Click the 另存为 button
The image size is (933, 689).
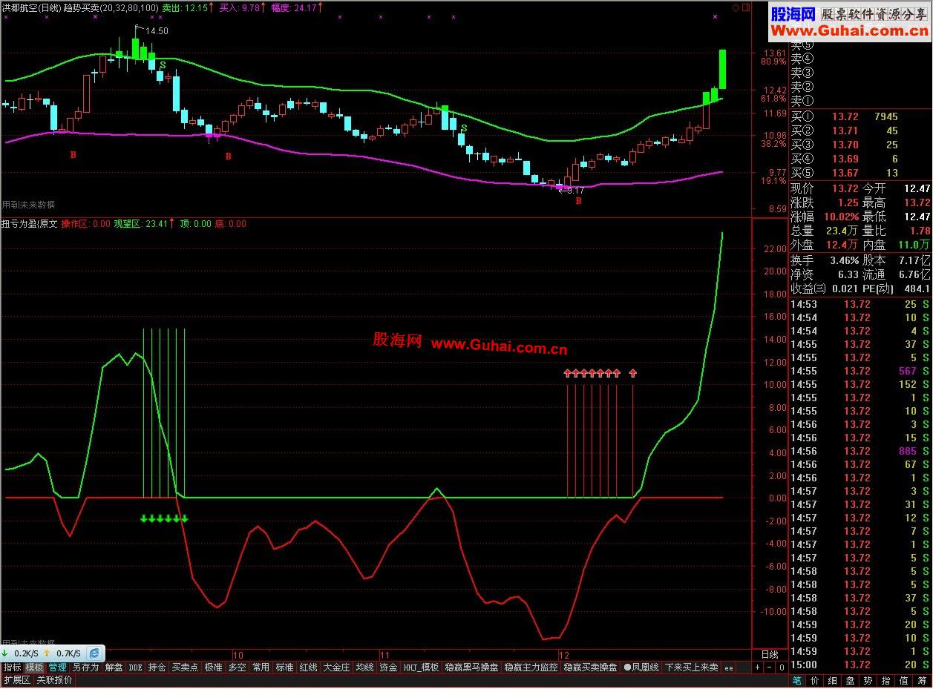point(85,667)
